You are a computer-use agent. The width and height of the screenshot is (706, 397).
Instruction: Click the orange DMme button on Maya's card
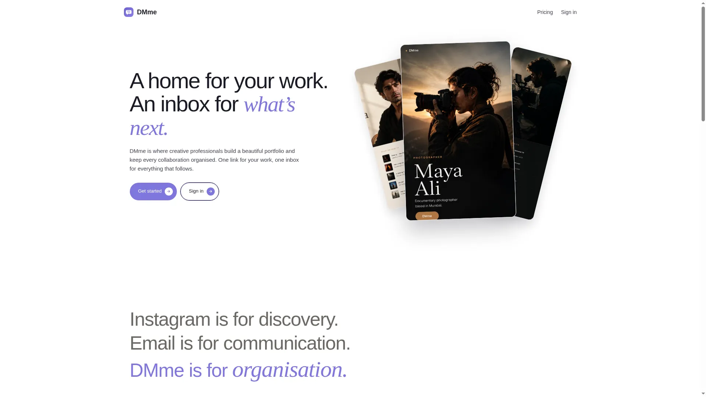click(x=427, y=216)
